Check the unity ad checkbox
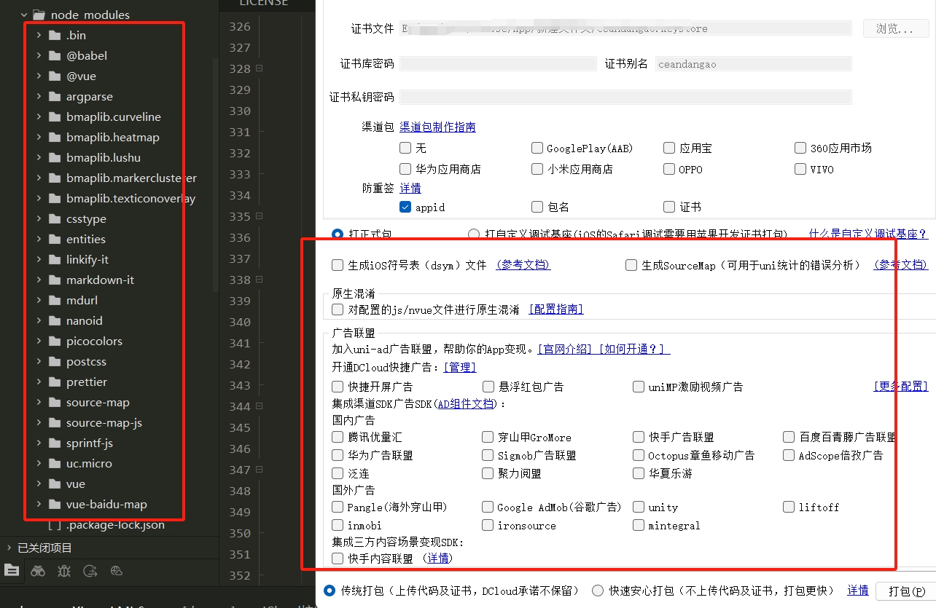The image size is (936, 608). pyautogui.click(x=639, y=507)
